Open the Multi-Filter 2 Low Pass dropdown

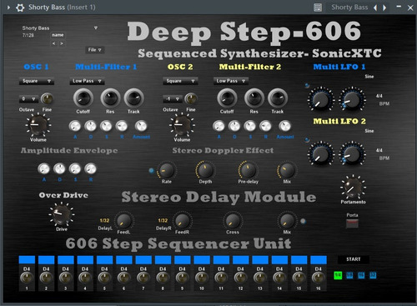point(231,81)
